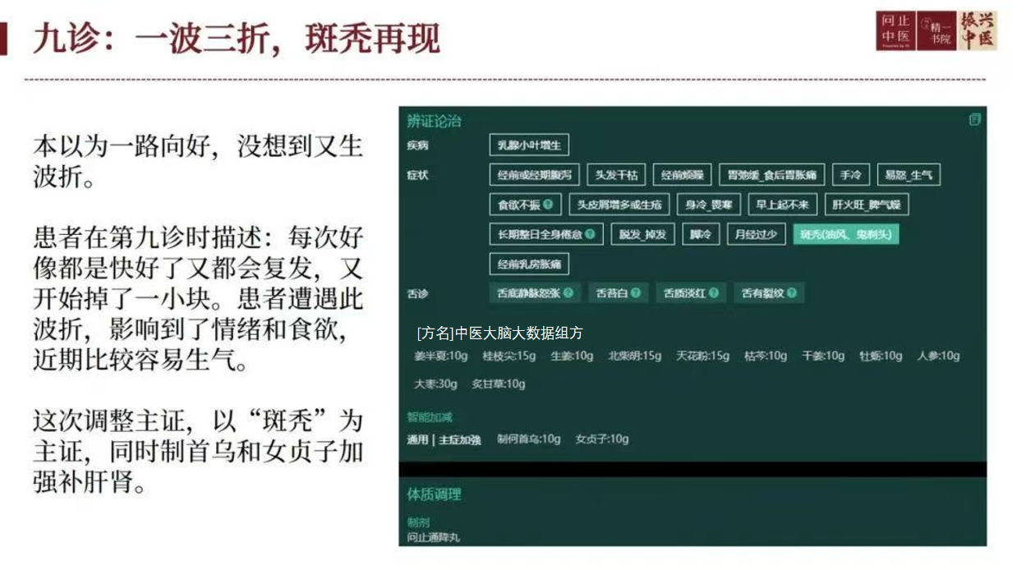Select the 早上起不来 symptom tag

783,204
